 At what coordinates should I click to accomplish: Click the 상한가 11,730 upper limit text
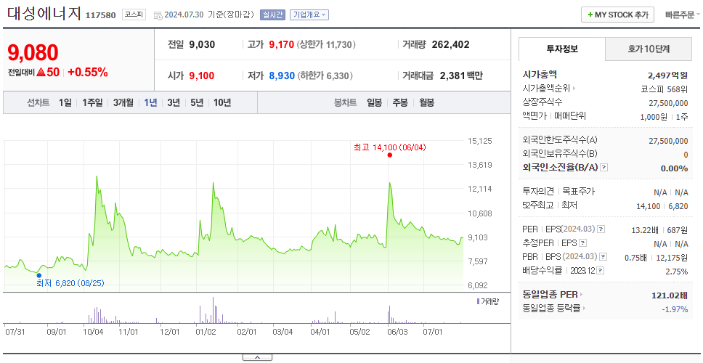[x=326, y=44]
